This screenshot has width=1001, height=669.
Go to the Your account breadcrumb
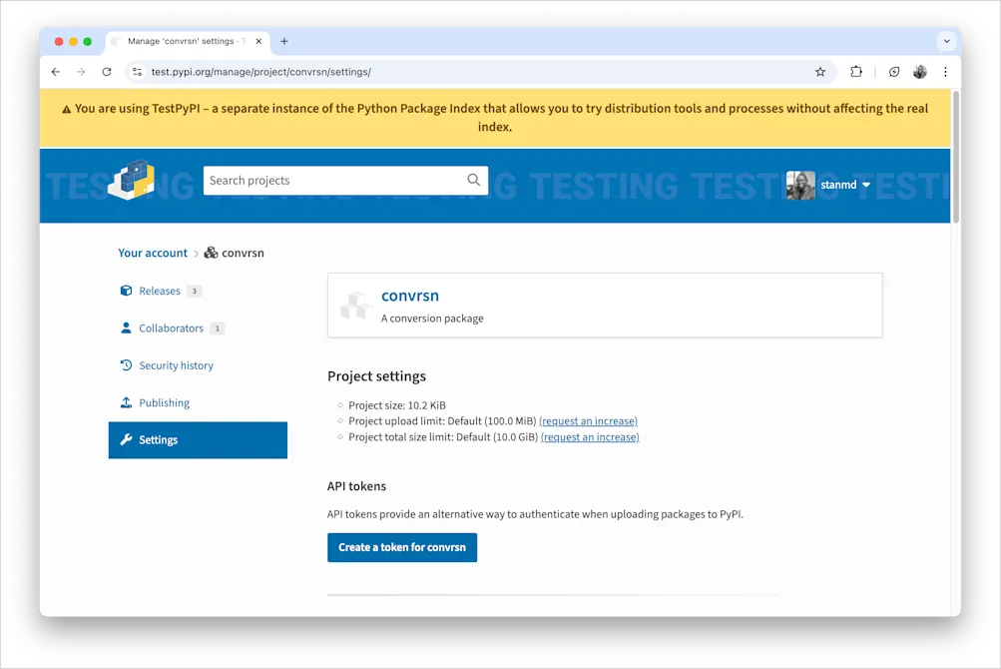click(x=153, y=253)
